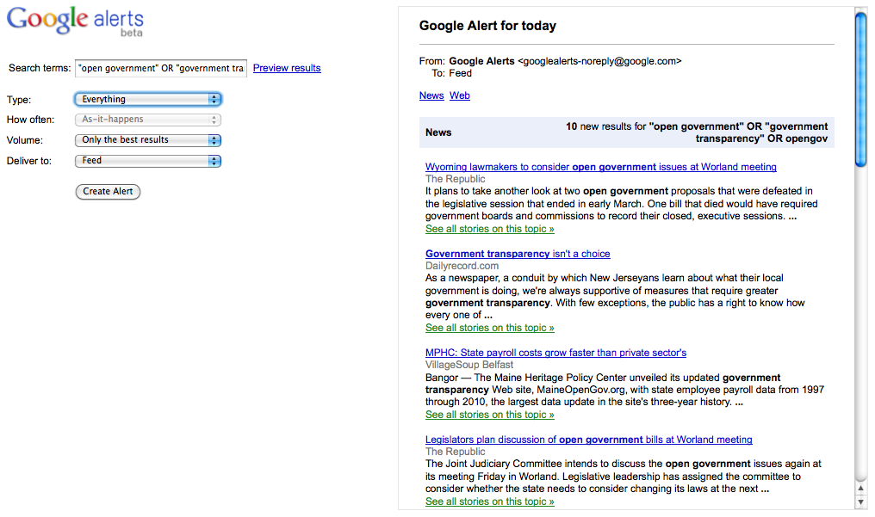Click the blue scrollbar thumb in preview

click(x=860, y=86)
